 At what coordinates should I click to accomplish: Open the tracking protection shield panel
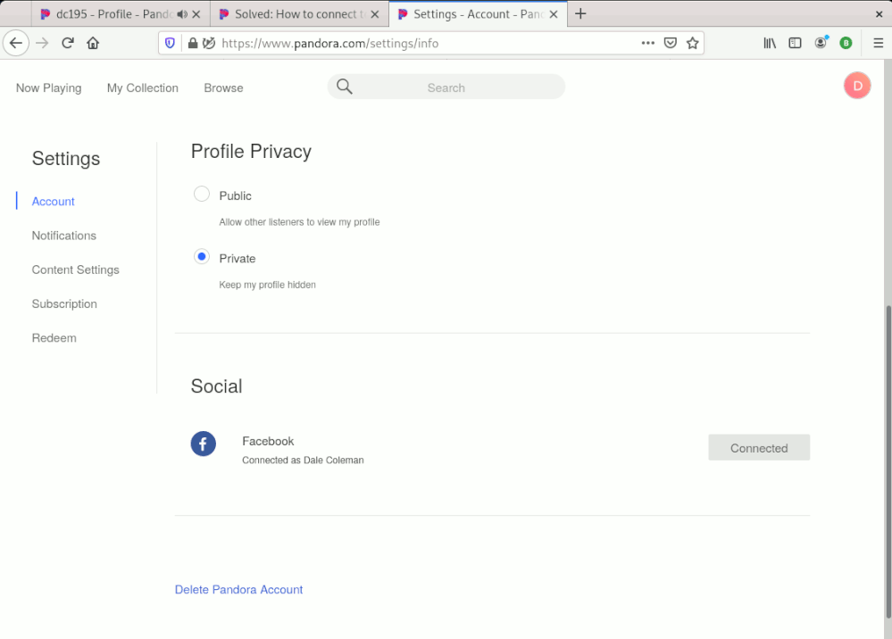click(x=170, y=42)
